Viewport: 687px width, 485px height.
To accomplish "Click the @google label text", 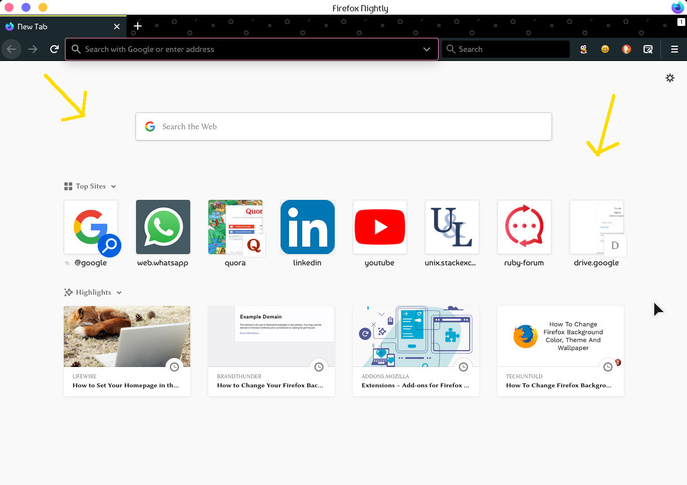I will coord(90,263).
